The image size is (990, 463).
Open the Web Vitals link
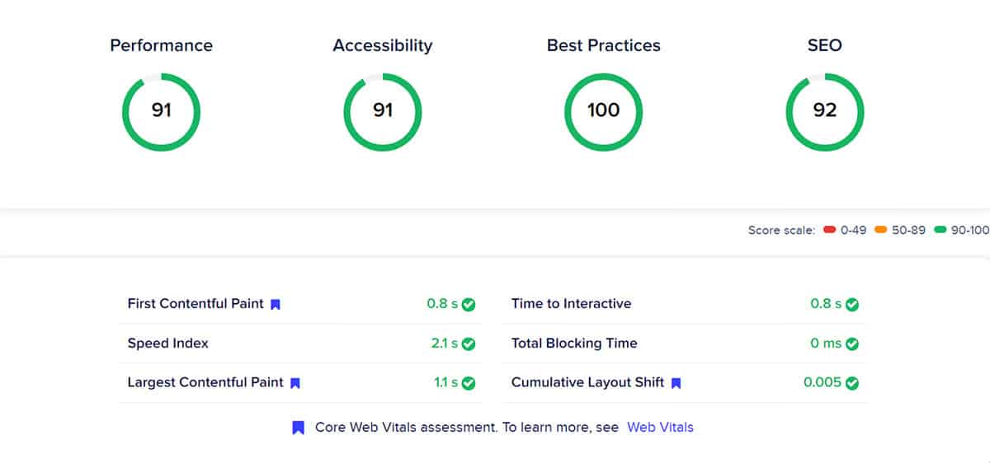(660, 427)
